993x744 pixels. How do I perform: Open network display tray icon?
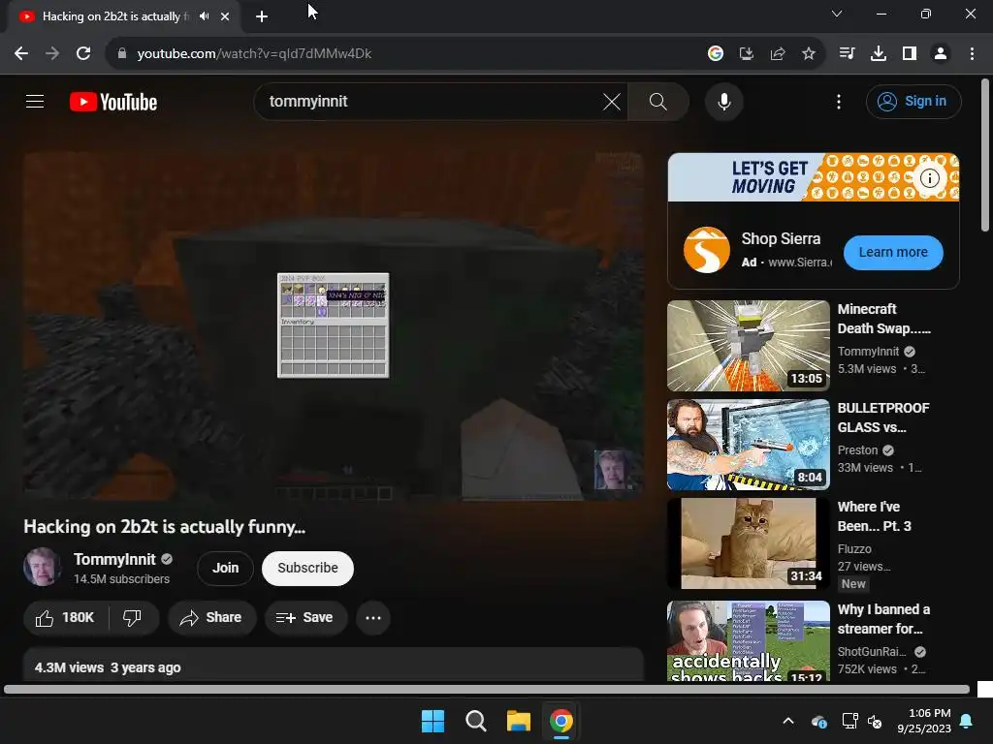click(x=849, y=721)
